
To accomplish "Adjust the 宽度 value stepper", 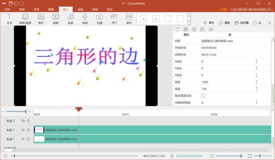I will tap(257, 82).
